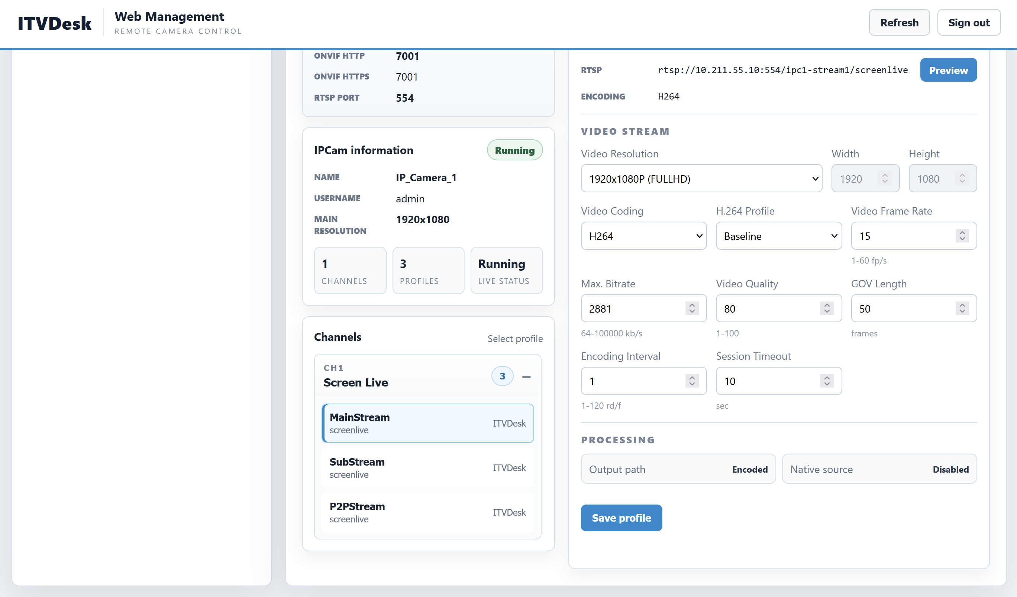Adjust the Encoding Interval stepper arrows
Screen dimensions: 1017x597
[692, 381]
